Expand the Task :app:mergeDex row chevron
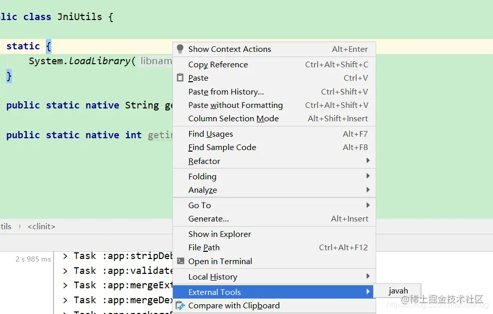 (65, 300)
